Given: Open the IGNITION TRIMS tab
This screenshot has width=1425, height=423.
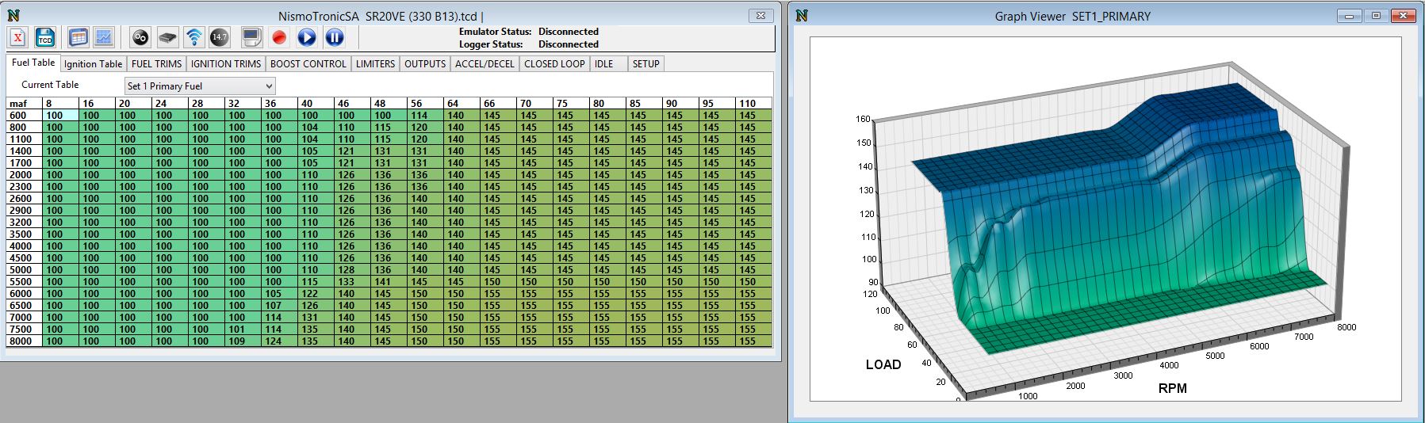Looking at the screenshot, I should 226,64.
